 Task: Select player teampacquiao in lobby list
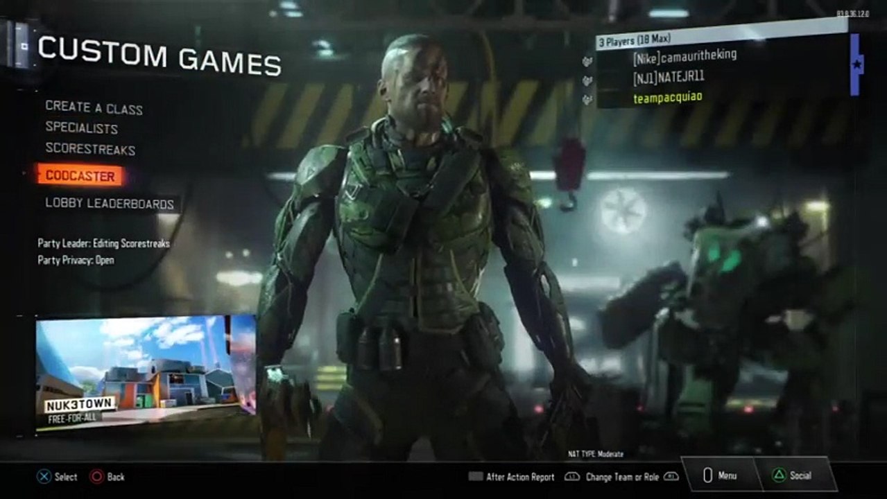click(667, 97)
